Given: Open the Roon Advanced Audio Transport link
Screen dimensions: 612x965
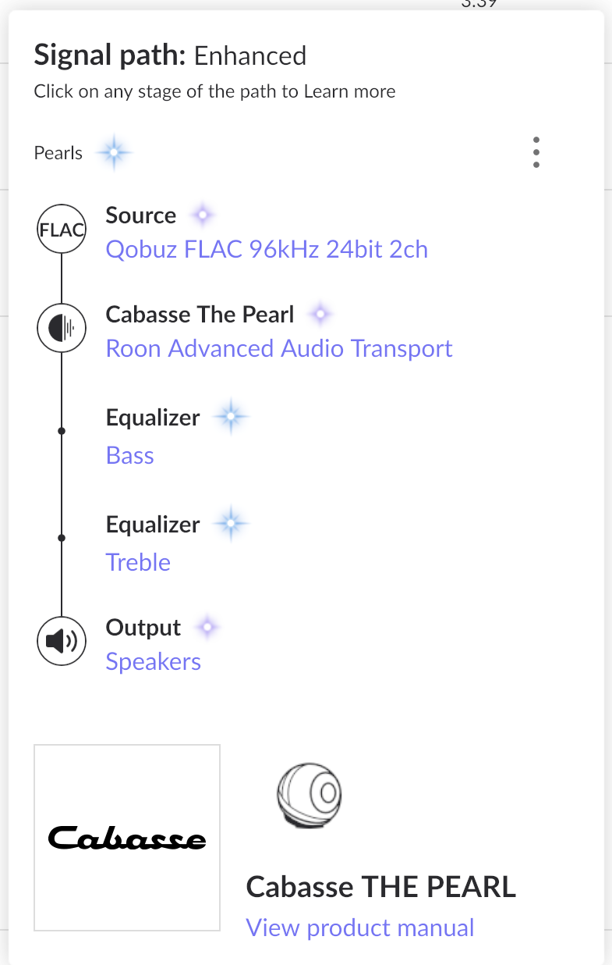Looking at the screenshot, I should [279, 348].
